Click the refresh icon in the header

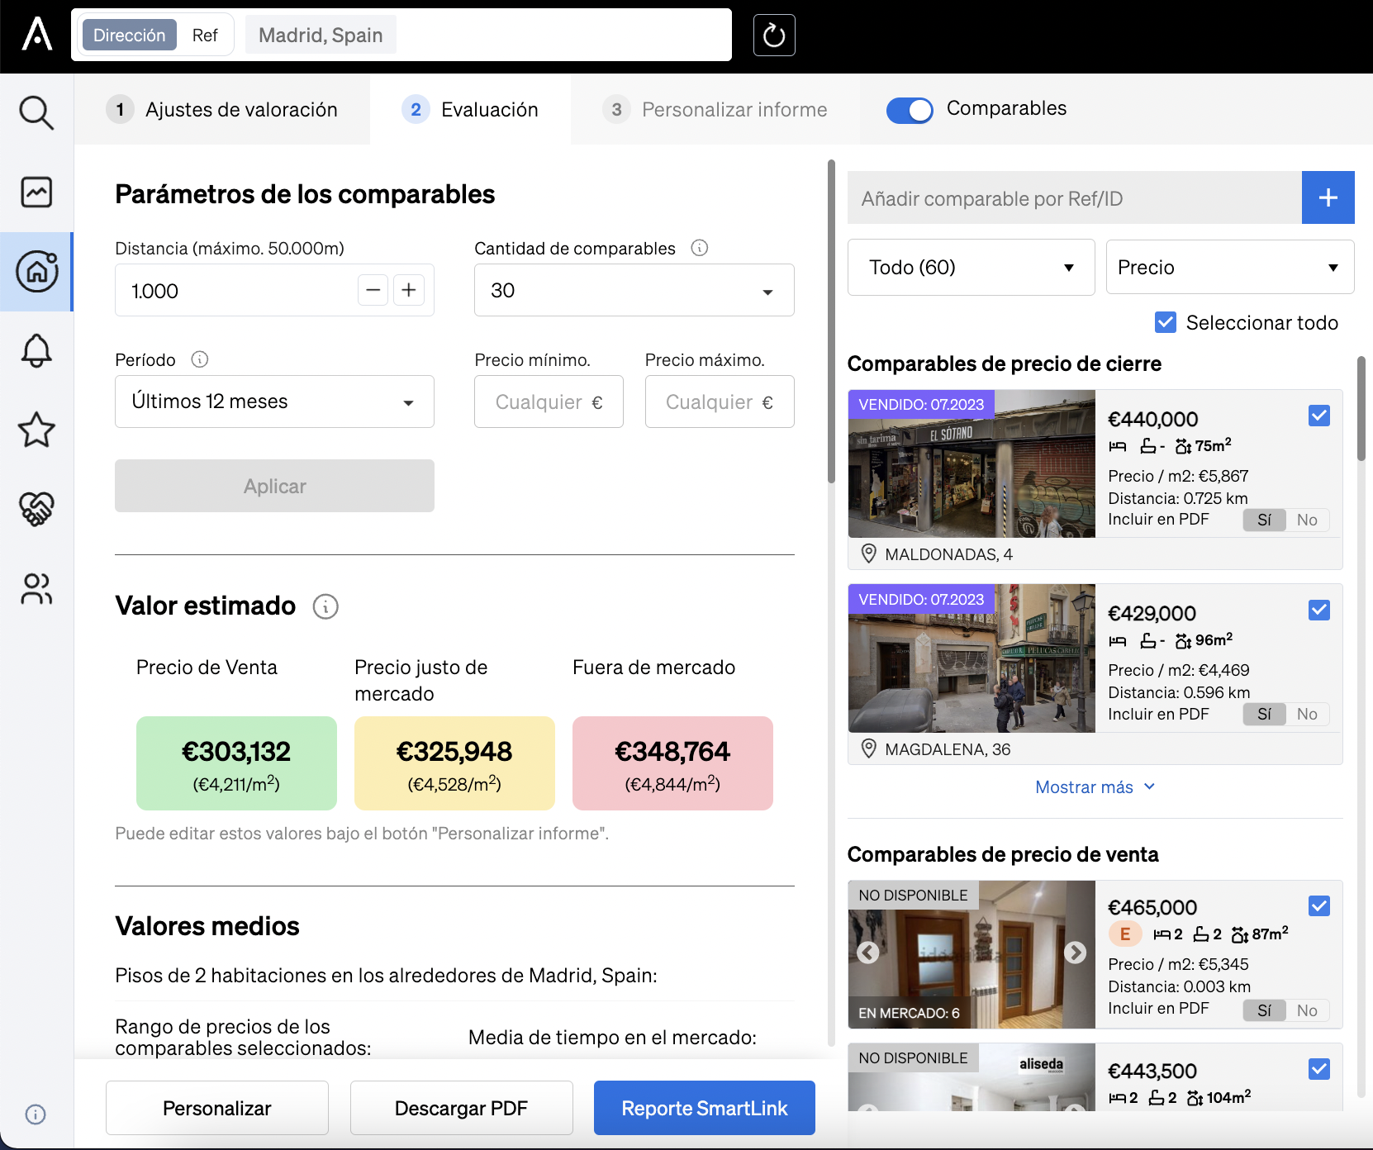point(774,36)
